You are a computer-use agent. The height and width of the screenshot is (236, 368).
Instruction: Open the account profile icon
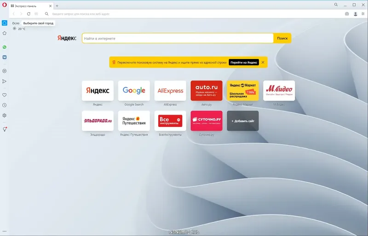(355, 14)
